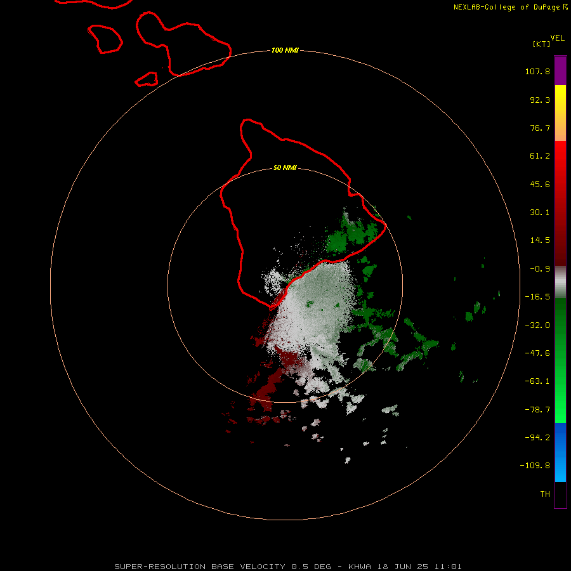Viewport: 571px width, 571px height.
Task: Click the blue segment of color bar
Action: click(x=560, y=452)
